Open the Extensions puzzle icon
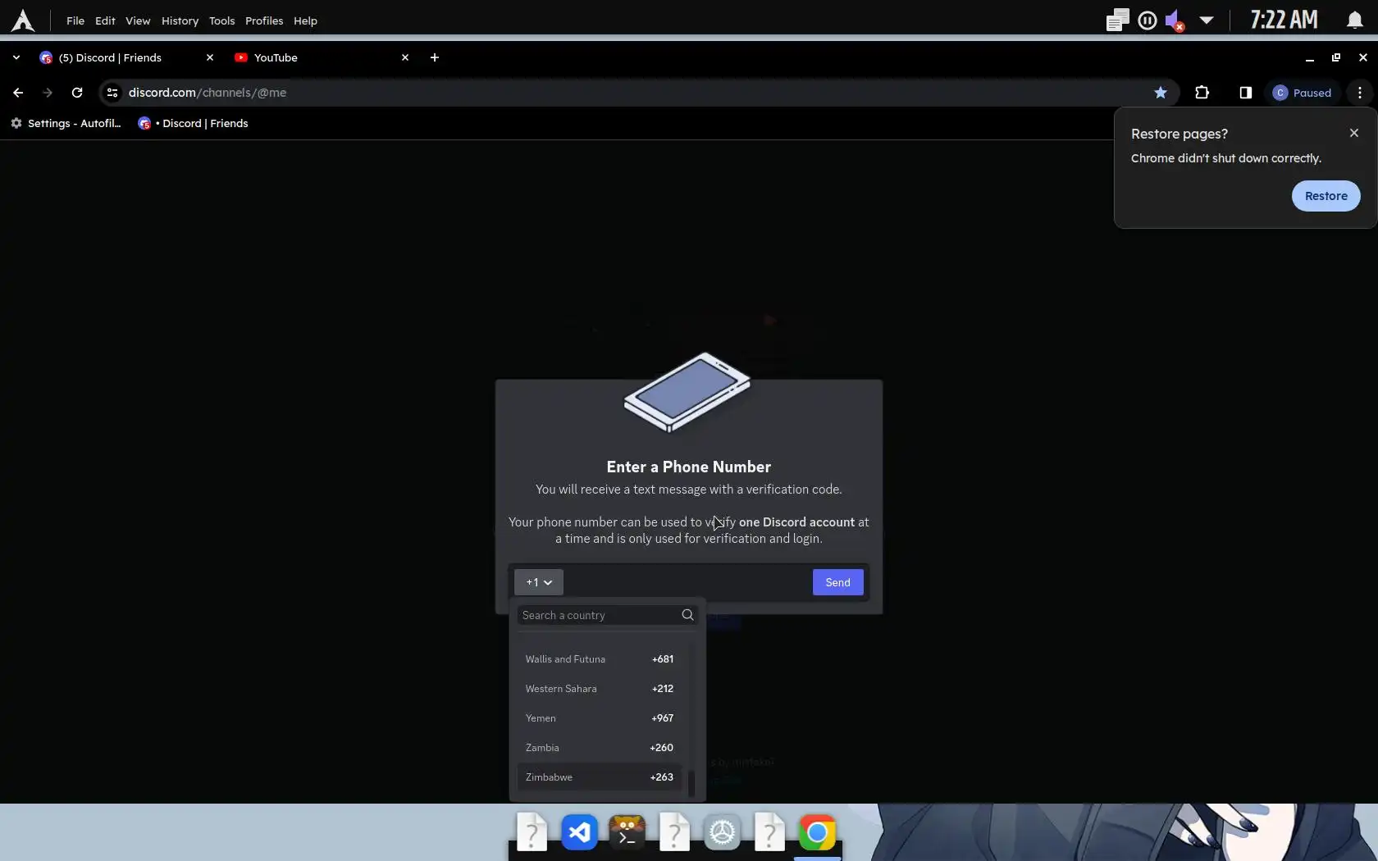This screenshot has height=861, width=1378. point(1202,93)
